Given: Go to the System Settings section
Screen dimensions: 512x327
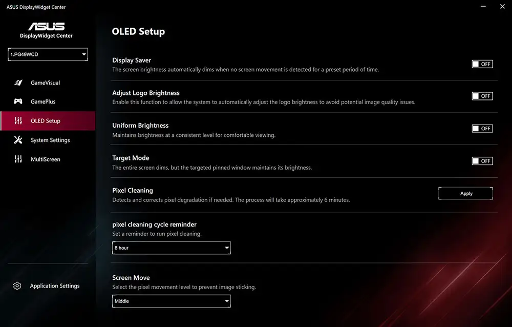Looking at the screenshot, I should pos(50,140).
